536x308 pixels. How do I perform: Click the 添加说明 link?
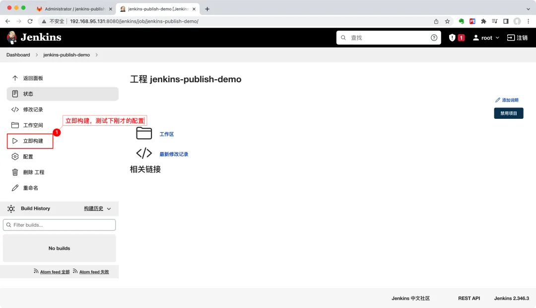coord(507,100)
